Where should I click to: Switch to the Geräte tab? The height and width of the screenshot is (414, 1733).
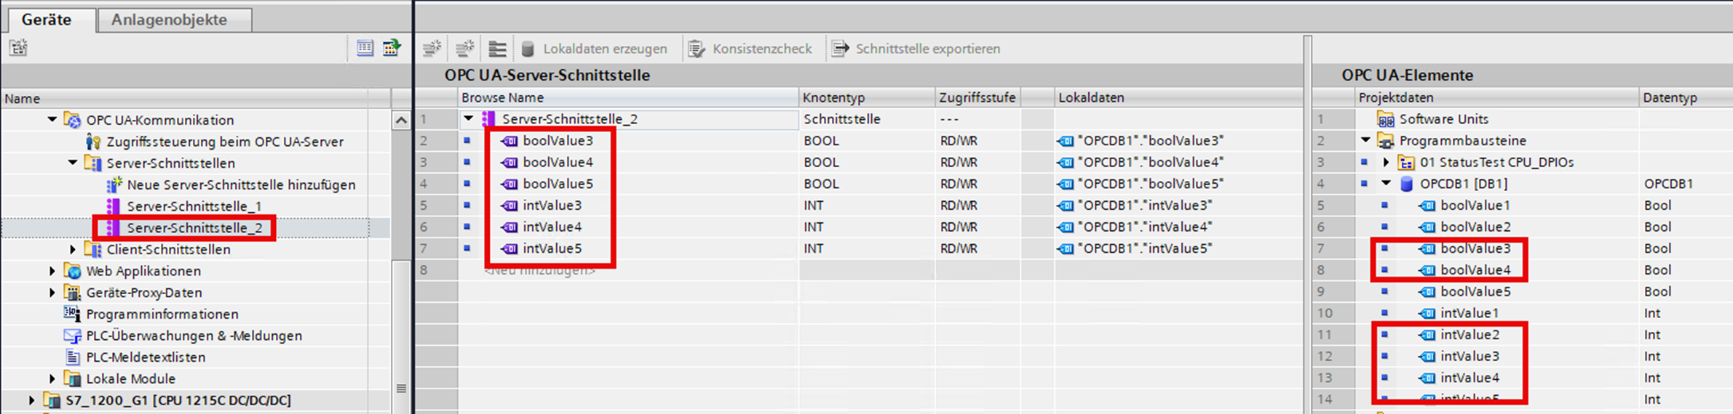[x=47, y=20]
